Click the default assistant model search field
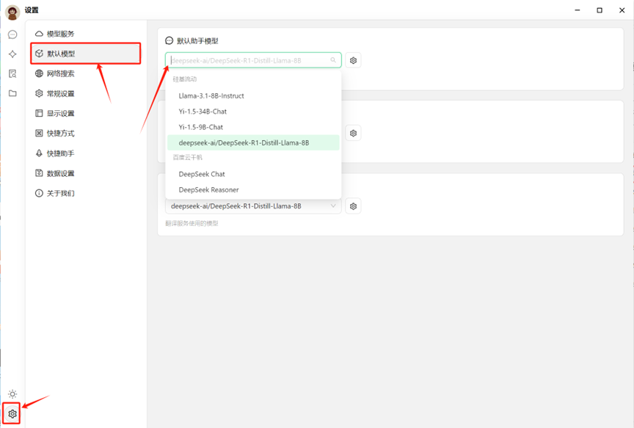 click(x=249, y=60)
